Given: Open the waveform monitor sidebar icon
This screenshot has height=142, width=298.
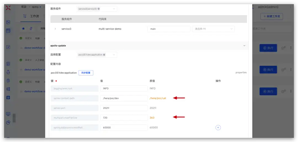Looking at the screenshot, I should [x=8, y=22].
